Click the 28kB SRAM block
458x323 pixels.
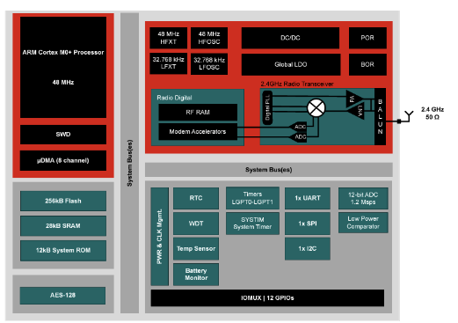click(63, 226)
